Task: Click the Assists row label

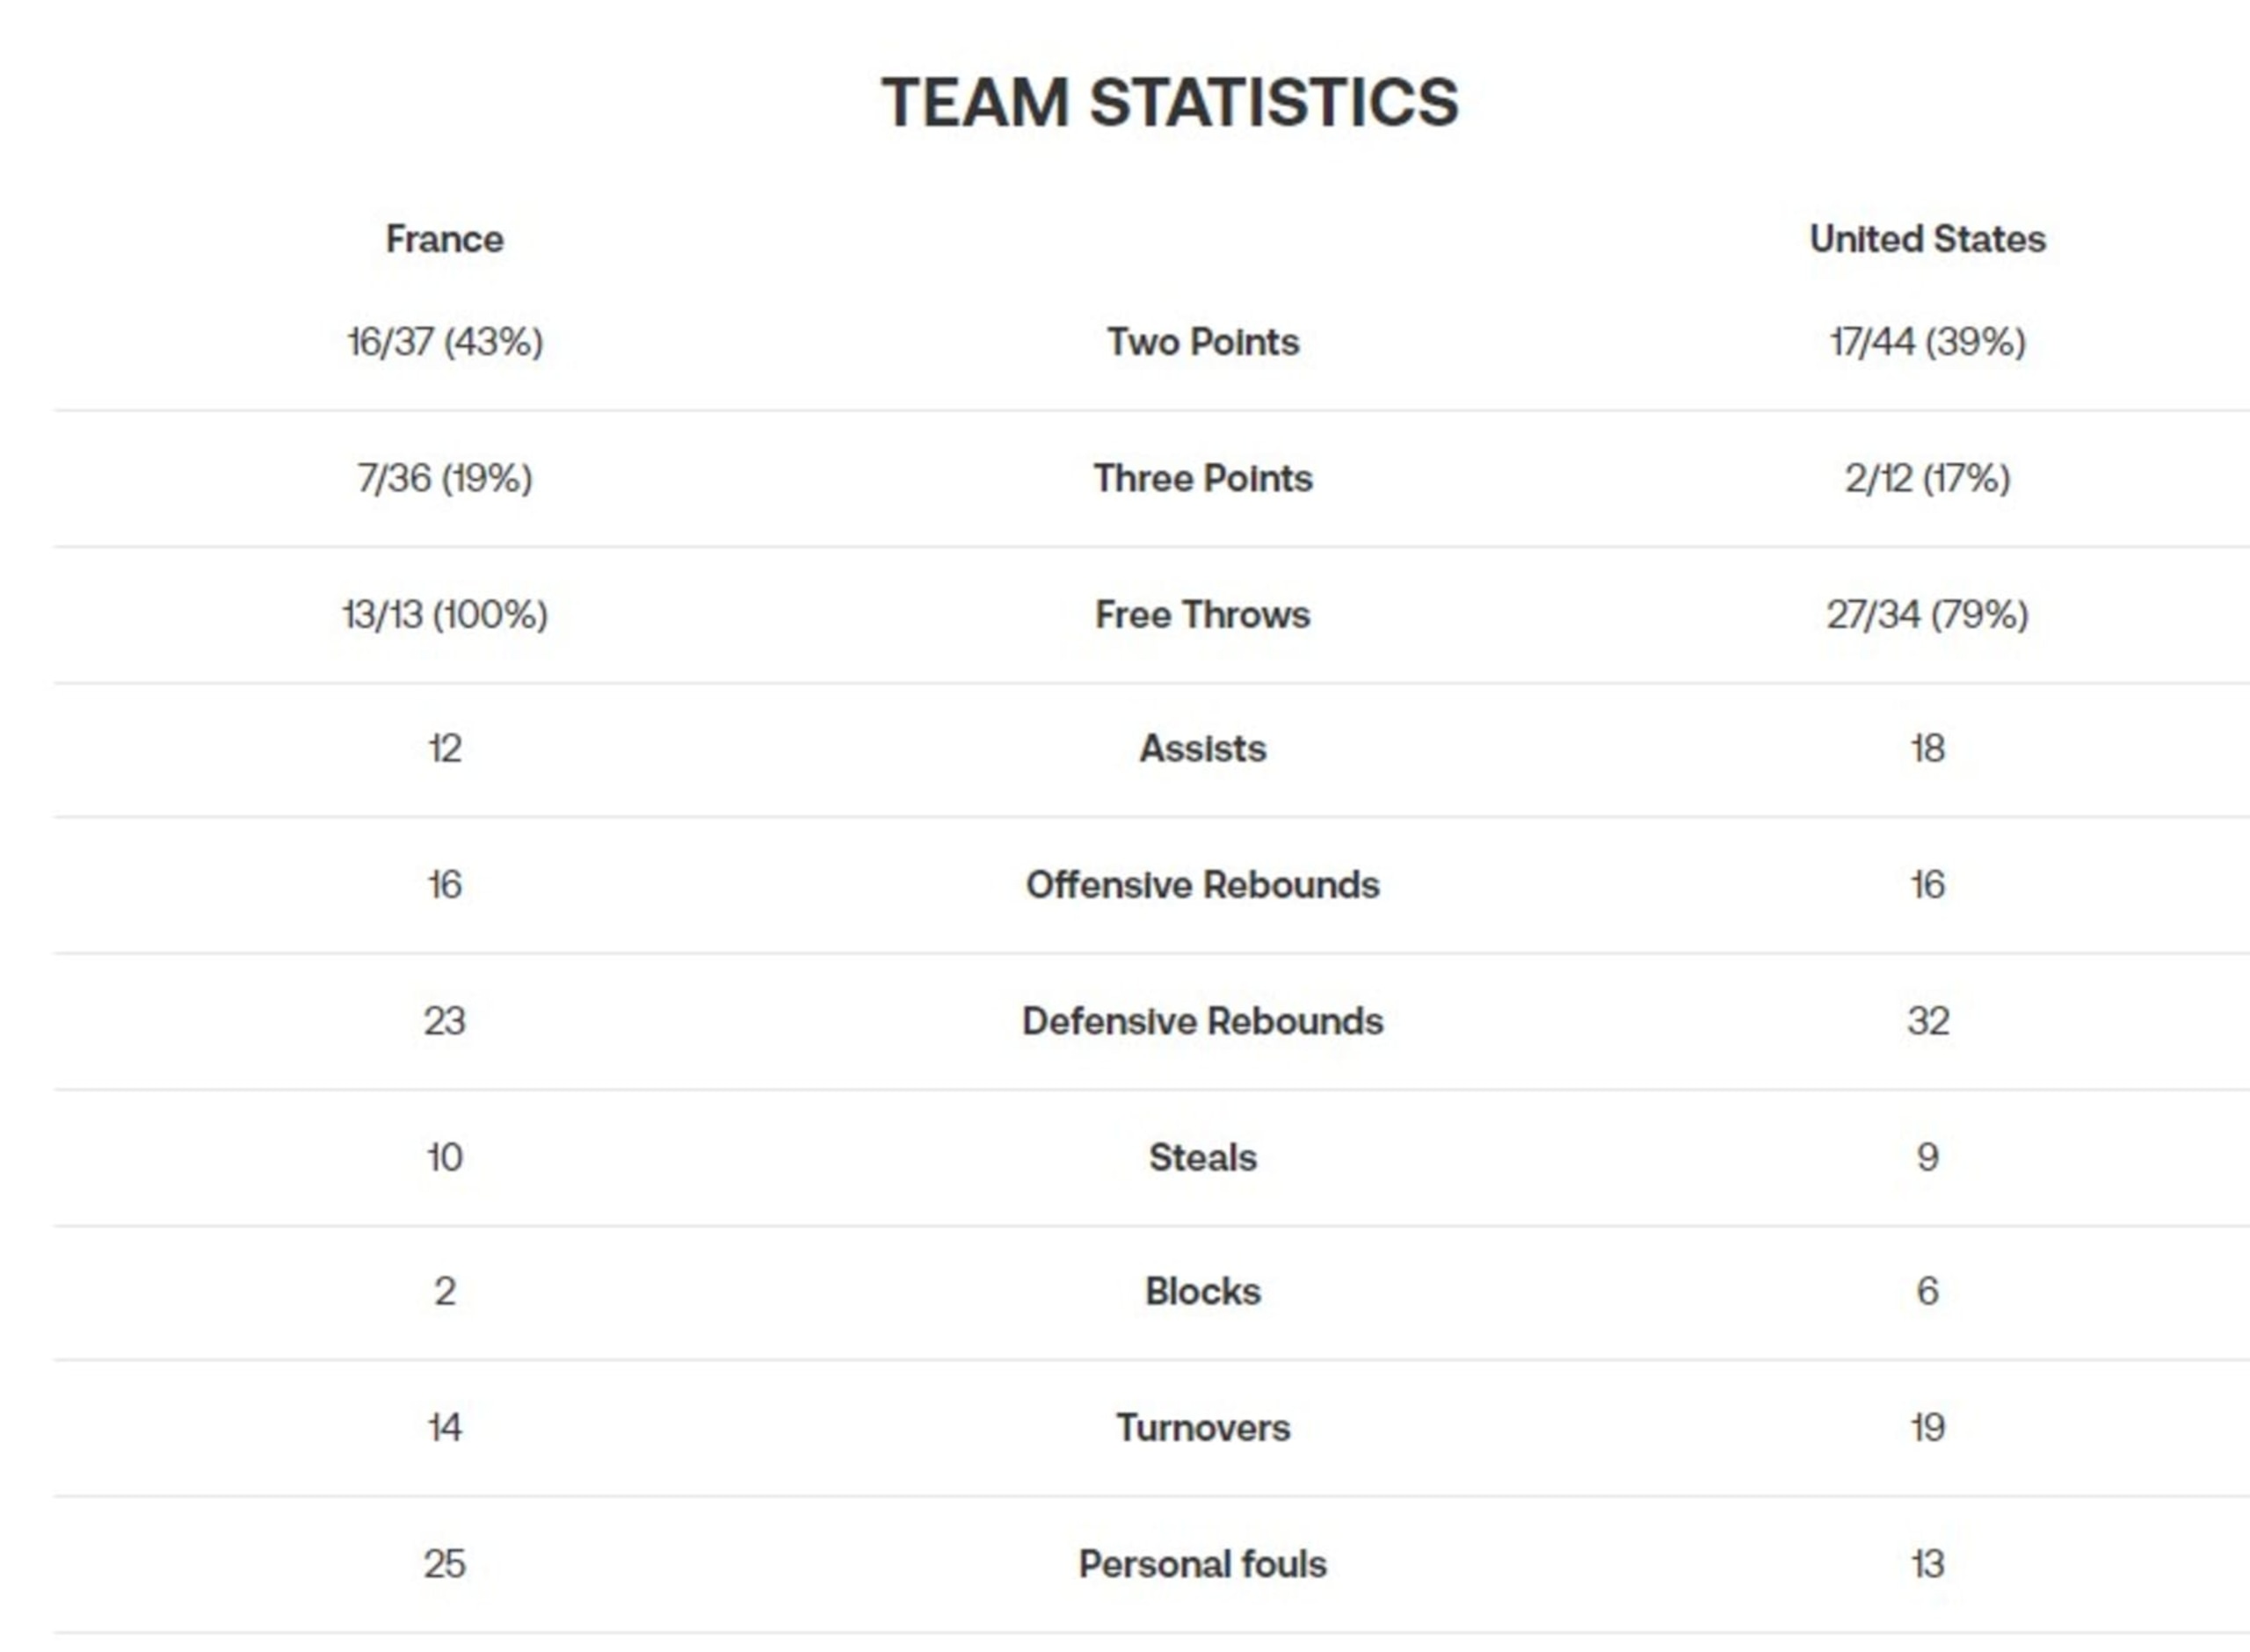Action: tap(1202, 748)
